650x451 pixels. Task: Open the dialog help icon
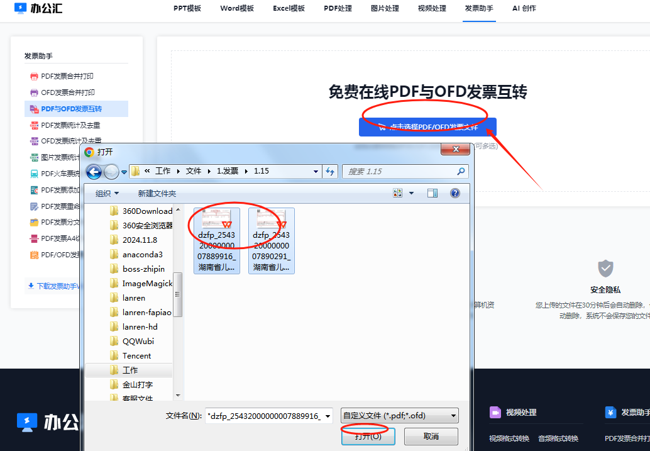(x=454, y=193)
